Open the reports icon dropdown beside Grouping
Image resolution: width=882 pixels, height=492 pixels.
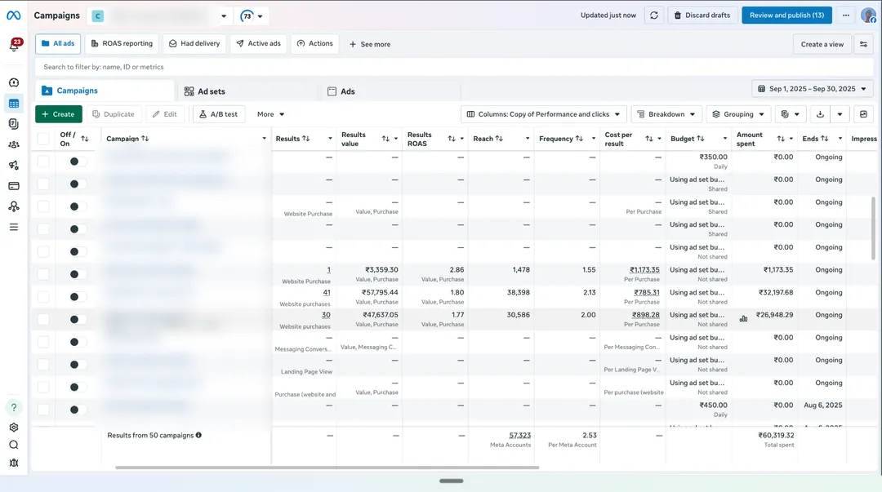pyautogui.click(x=790, y=114)
